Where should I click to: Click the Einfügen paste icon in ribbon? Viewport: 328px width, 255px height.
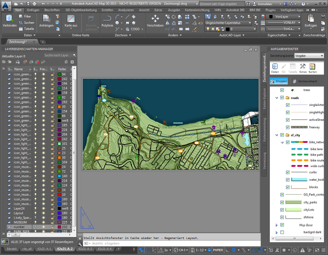click(x=311, y=20)
